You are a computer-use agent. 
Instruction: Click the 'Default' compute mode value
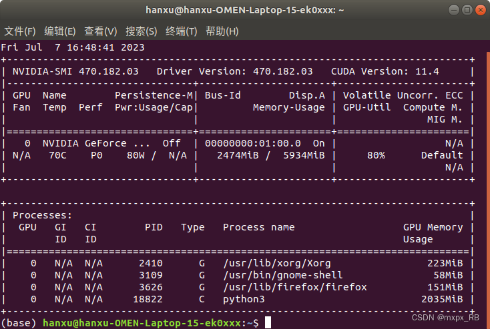coord(442,155)
